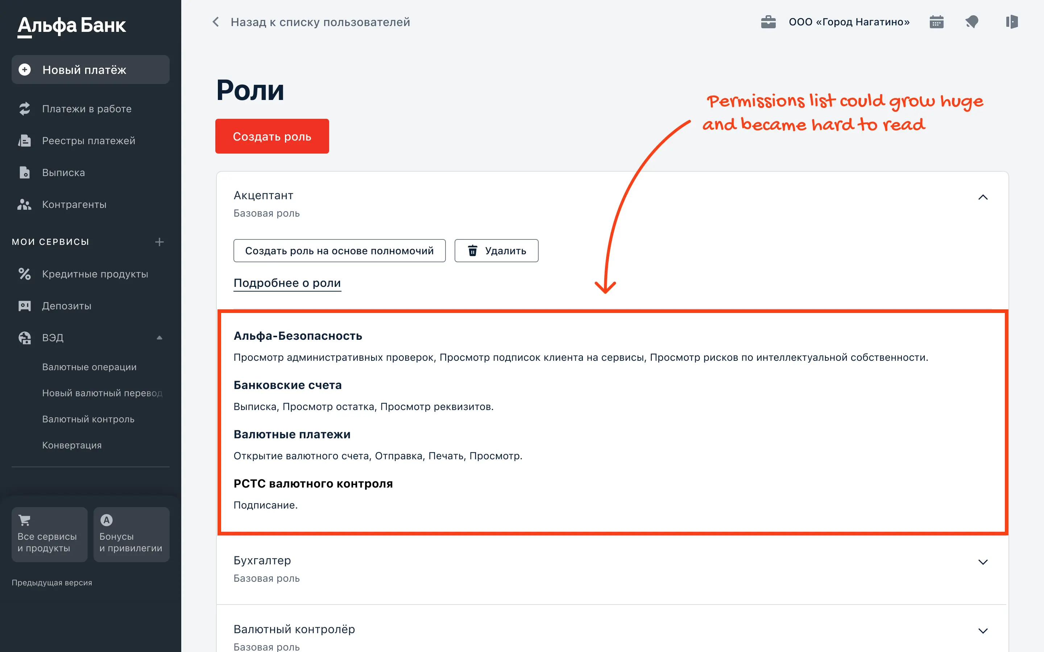This screenshot has height=652, width=1044.
Task: Expand the Валютный контролёр role
Action: (x=983, y=631)
